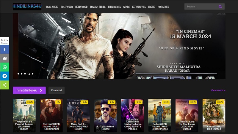Share on Telegram sidebar icon

click(x=4, y=76)
